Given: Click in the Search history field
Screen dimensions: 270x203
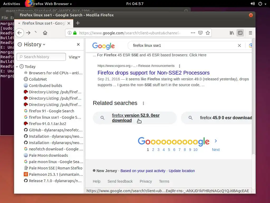Looking at the screenshot, I should (41, 57).
